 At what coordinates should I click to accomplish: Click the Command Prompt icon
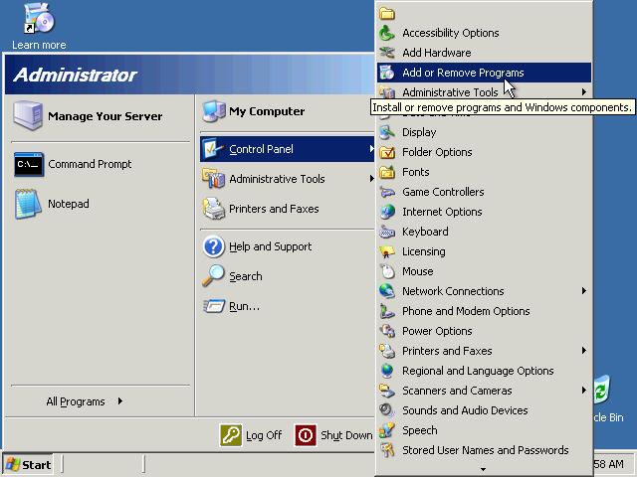(x=29, y=165)
